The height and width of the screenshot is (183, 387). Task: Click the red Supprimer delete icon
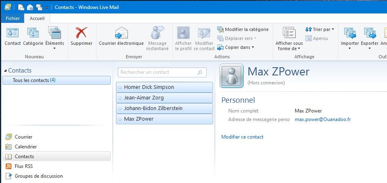tap(82, 34)
